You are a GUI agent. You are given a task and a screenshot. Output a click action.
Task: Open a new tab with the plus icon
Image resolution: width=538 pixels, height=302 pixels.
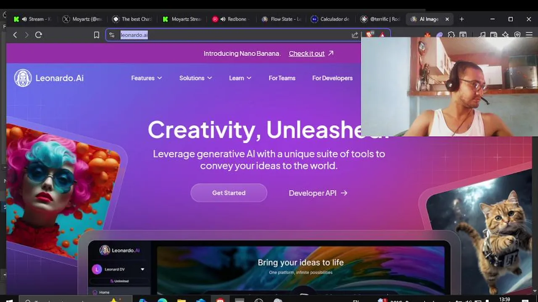point(462,19)
